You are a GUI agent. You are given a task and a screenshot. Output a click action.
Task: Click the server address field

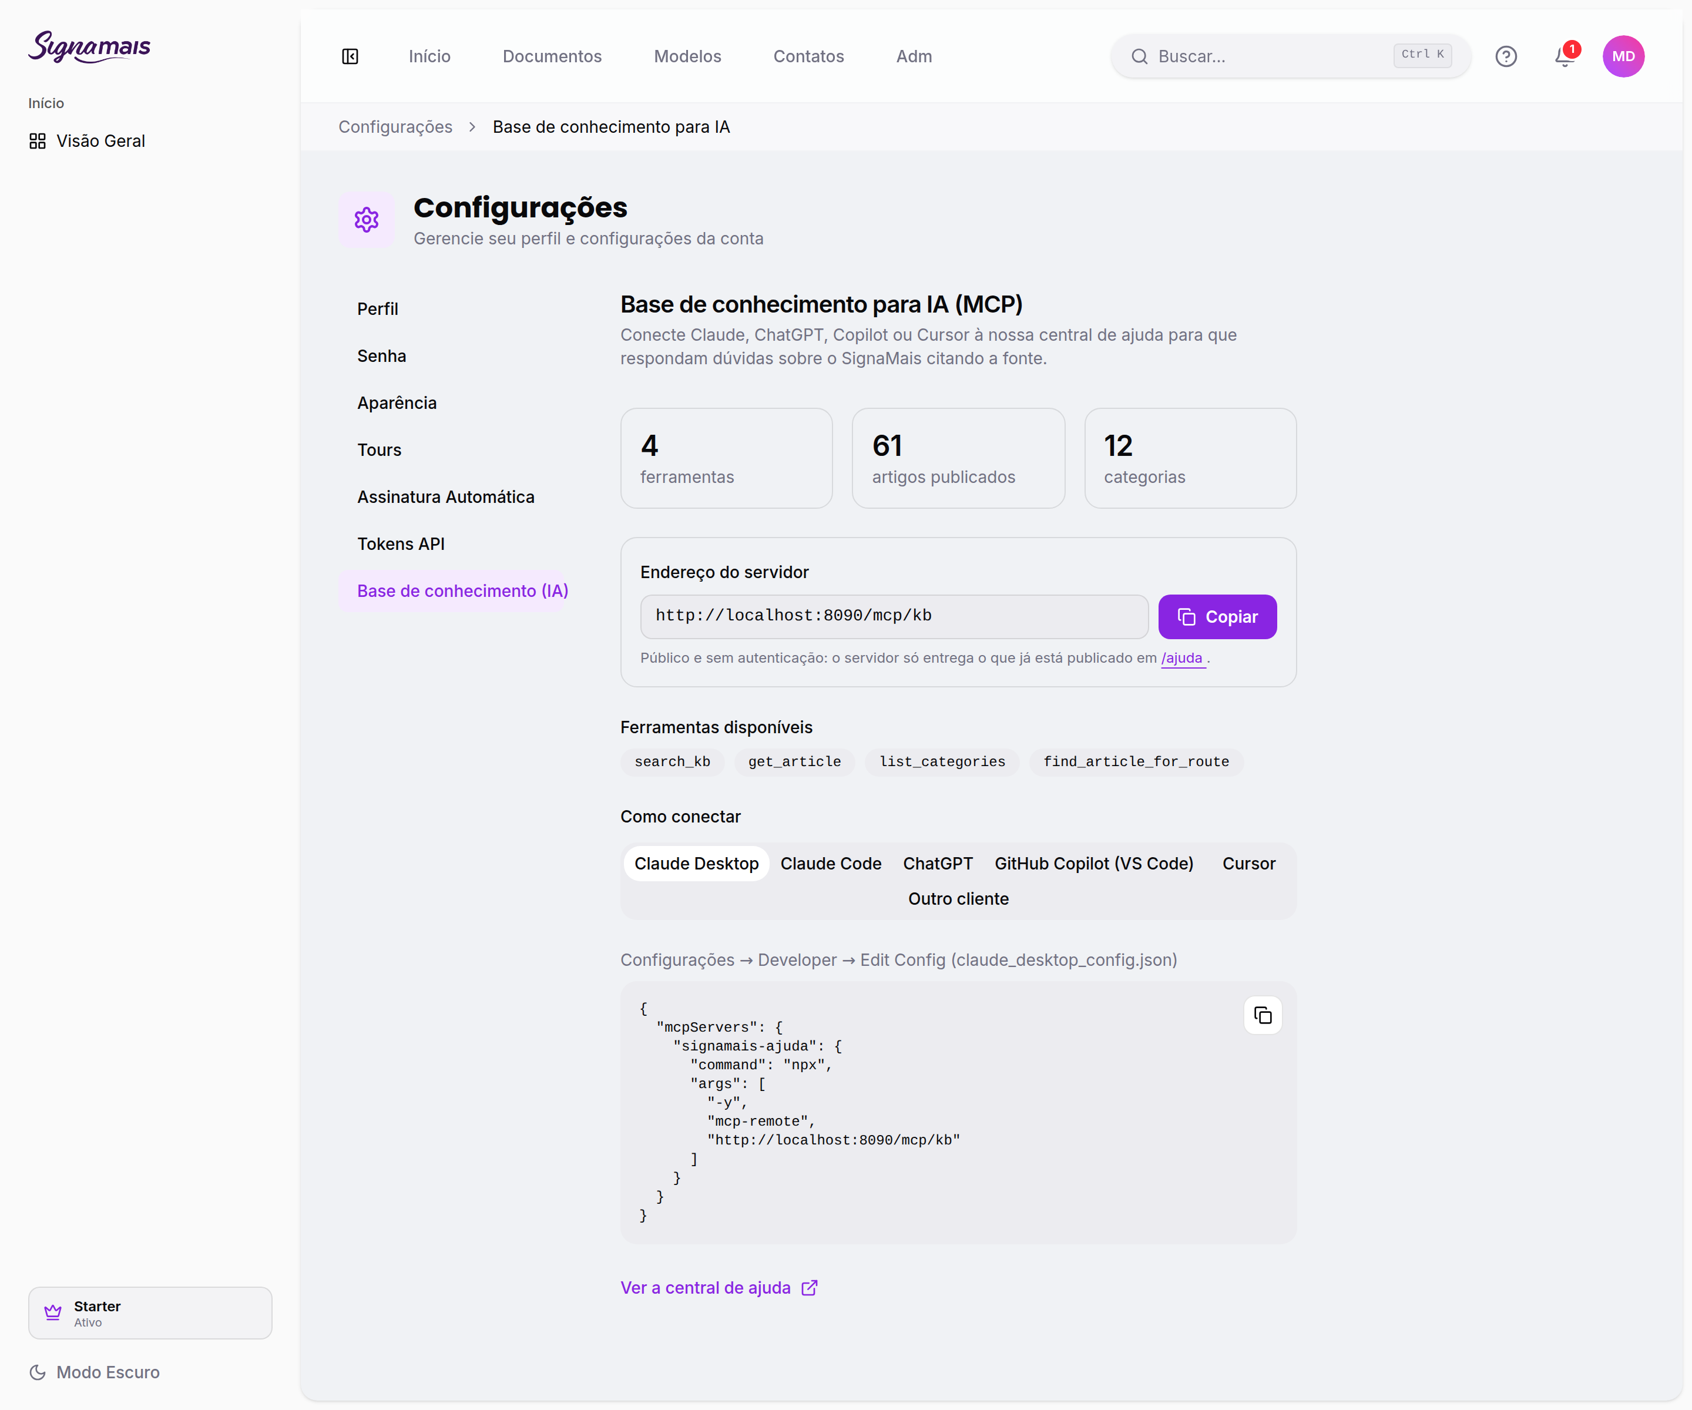click(894, 616)
